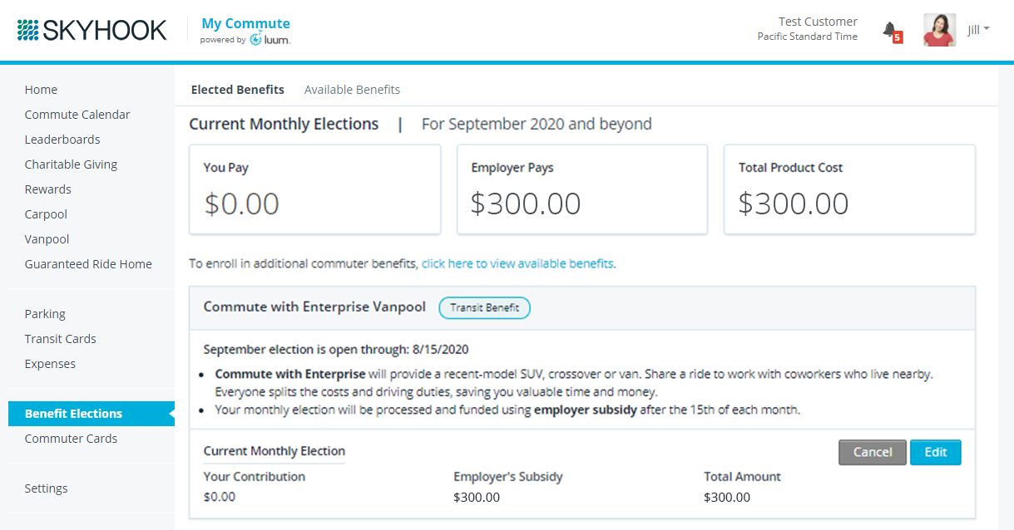Click Jill's profile avatar photo
The height and width of the screenshot is (530, 1014).
coord(939,31)
